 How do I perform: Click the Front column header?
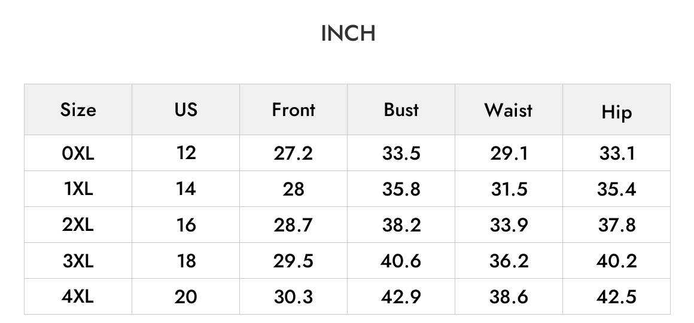[x=293, y=109]
